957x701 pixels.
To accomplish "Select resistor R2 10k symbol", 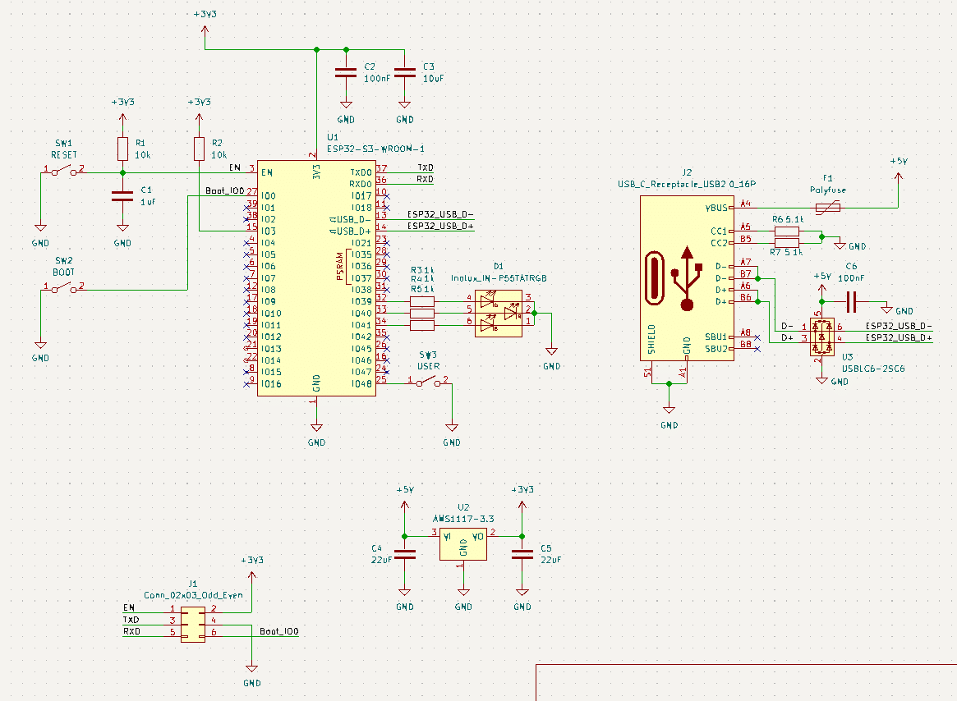I will [199, 149].
